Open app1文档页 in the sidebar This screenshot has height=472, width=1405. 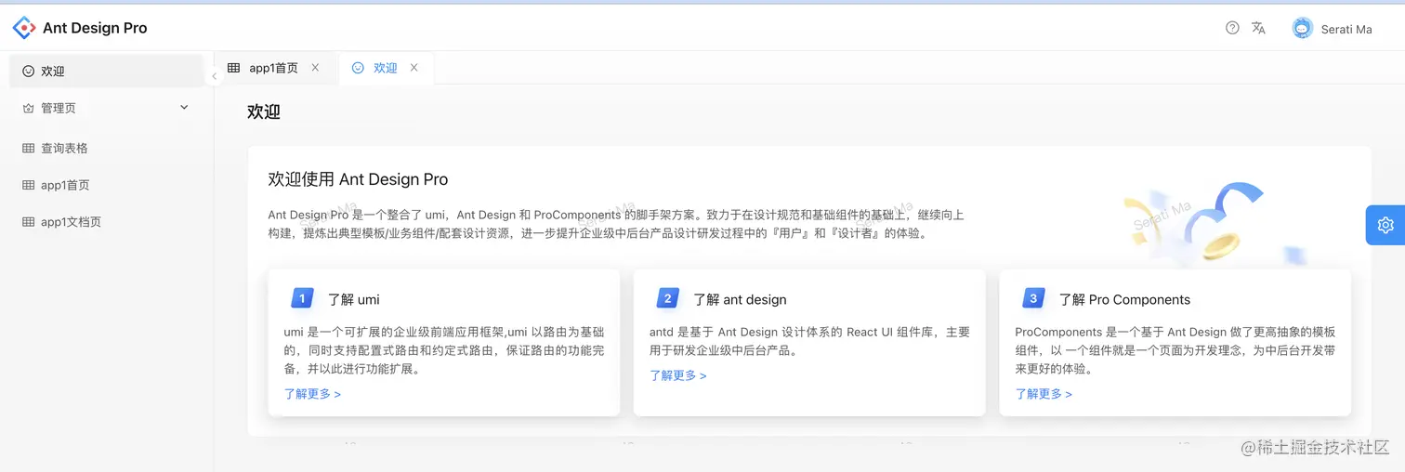click(106, 222)
